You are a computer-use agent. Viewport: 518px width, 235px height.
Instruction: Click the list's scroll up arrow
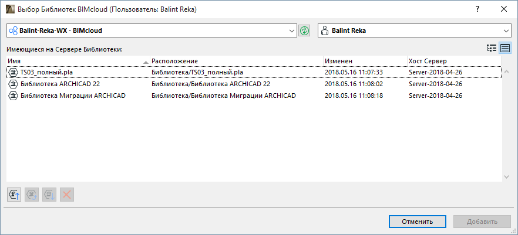506,71
